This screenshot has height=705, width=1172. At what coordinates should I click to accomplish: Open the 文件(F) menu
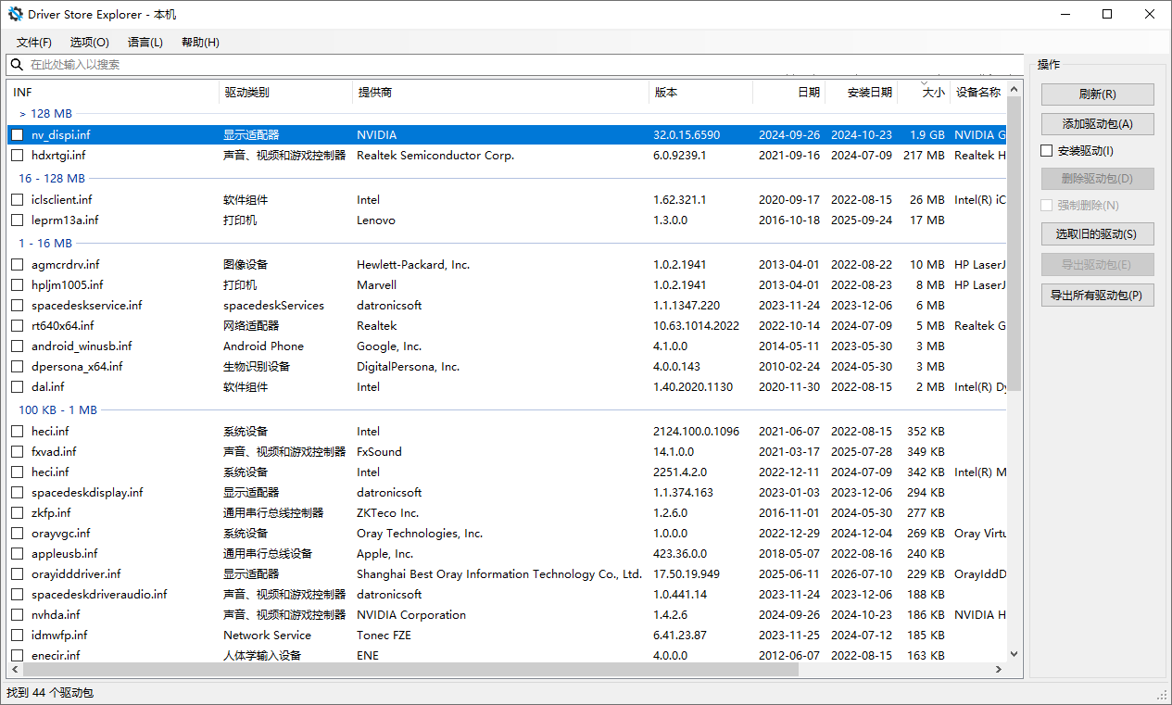click(x=34, y=43)
